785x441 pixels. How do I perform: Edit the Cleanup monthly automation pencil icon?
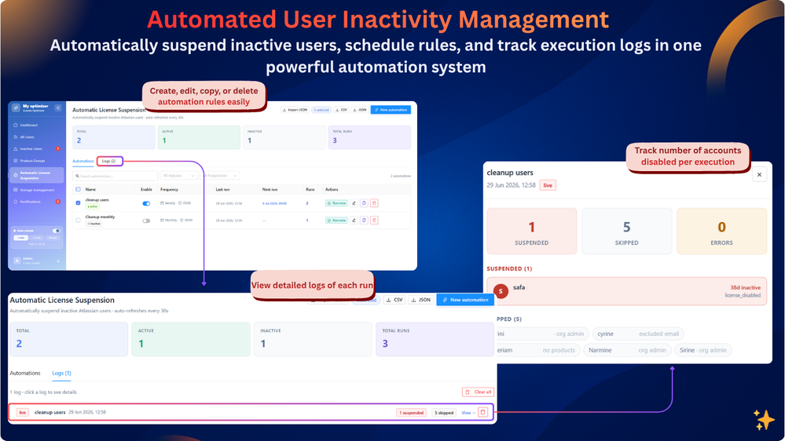[x=354, y=220]
